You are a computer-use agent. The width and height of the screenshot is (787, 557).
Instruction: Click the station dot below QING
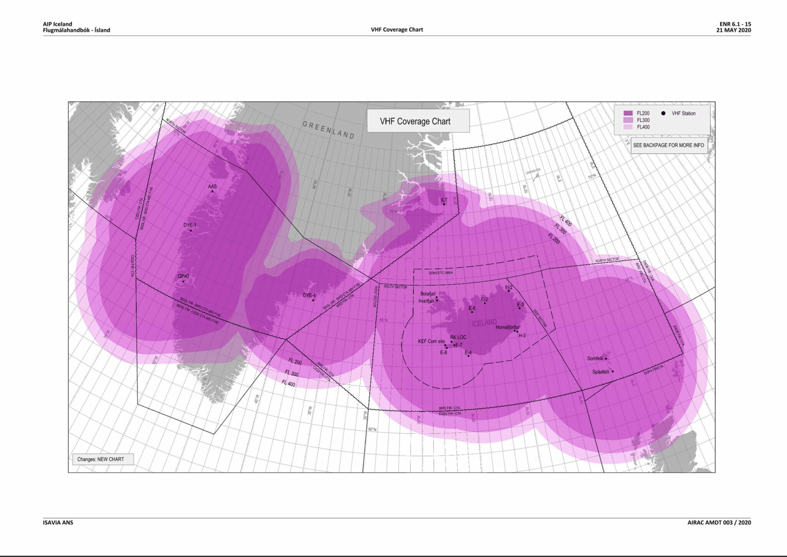coord(183,281)
